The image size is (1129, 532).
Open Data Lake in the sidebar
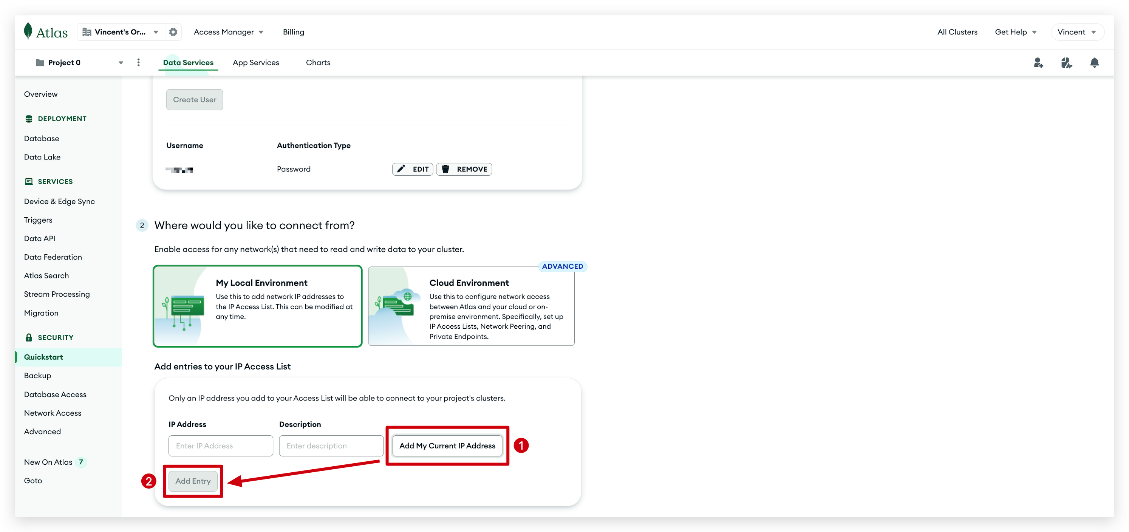[42, 157]
